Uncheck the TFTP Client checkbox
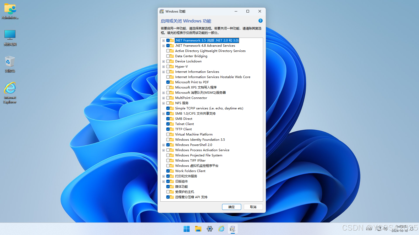 (168, 129)
